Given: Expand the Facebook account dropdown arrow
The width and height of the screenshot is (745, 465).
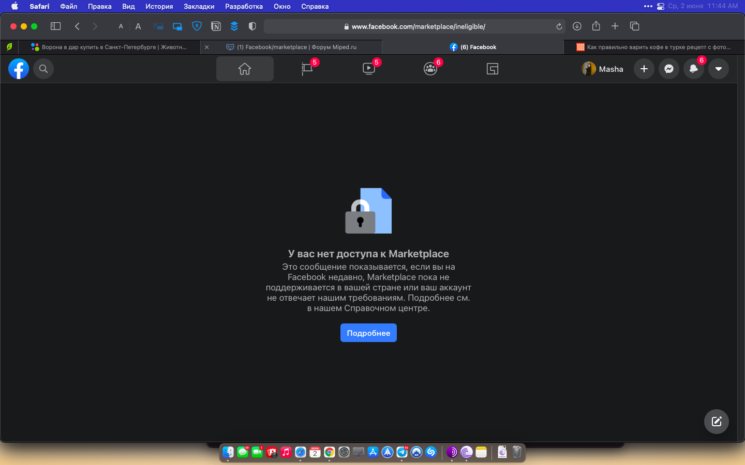Looking at the screenshot, I should point(719,69).
